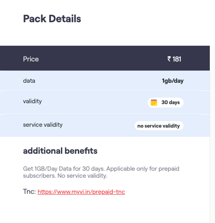Click the service validity row label

43,125
